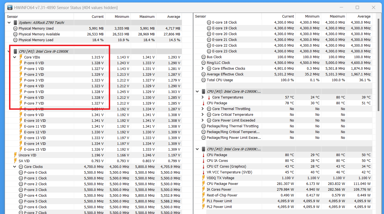Click the clock icon next to Physical Memory Used

pyautogui.click(x=15, y=29)
